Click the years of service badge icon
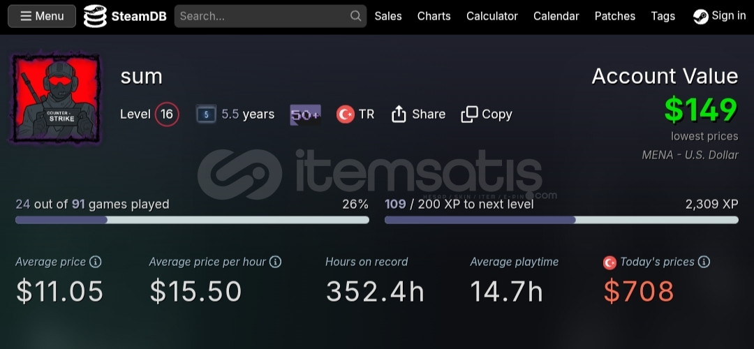The image size is (754, 349). point(206,114)
